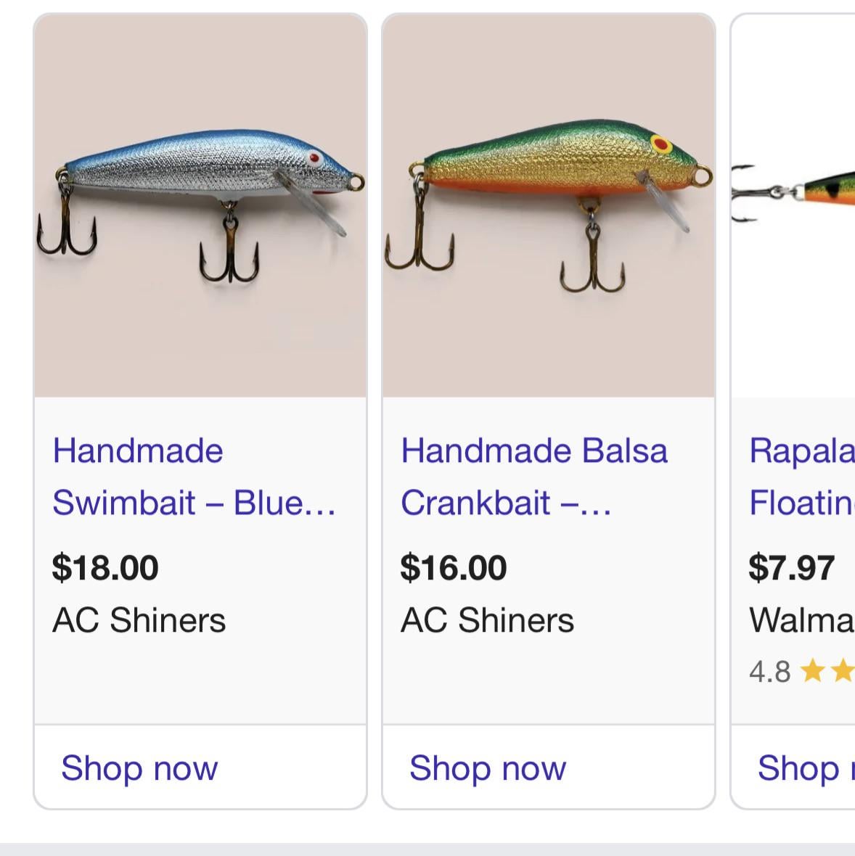
Task: Click the $16.00 price
Action: tap(454, 567)
